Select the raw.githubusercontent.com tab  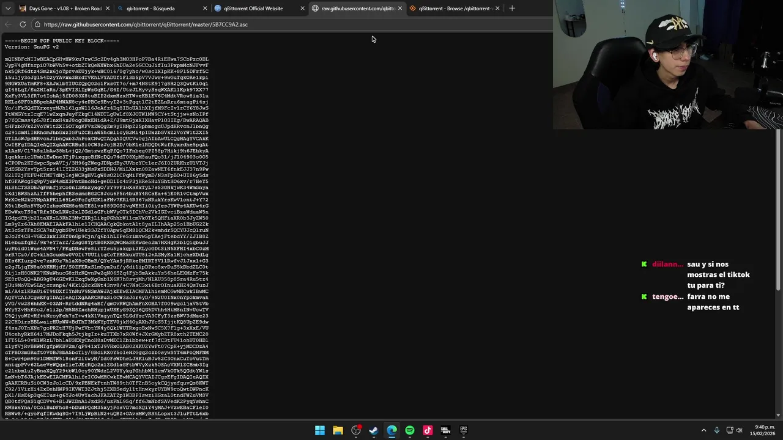(x=357, y=9)
